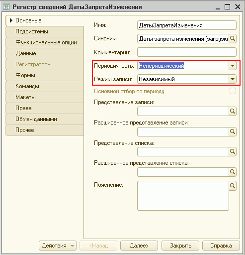Viewport: 245px width, 255px height.
Task: Switch to the Макеты tab
Action: click(x=44, y=97)
